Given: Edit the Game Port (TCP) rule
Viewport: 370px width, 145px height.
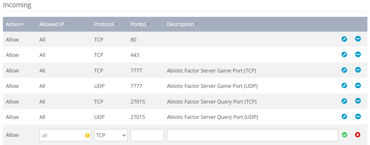Looking at the screenshot, I should [344, 70].
